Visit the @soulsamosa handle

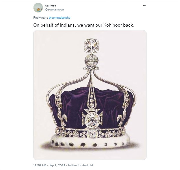54,9
